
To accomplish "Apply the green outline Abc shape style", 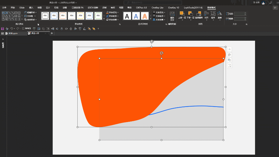I will (98, 16).
